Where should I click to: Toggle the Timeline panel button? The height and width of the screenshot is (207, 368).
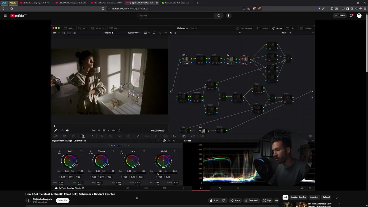point(262,28)
